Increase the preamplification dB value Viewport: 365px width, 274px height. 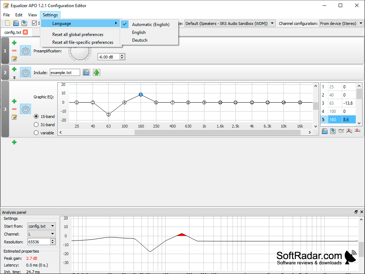pyautogui.click(x=122, y=56)
